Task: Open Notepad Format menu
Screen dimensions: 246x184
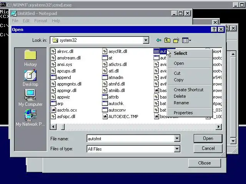Action: pos(41,21)
